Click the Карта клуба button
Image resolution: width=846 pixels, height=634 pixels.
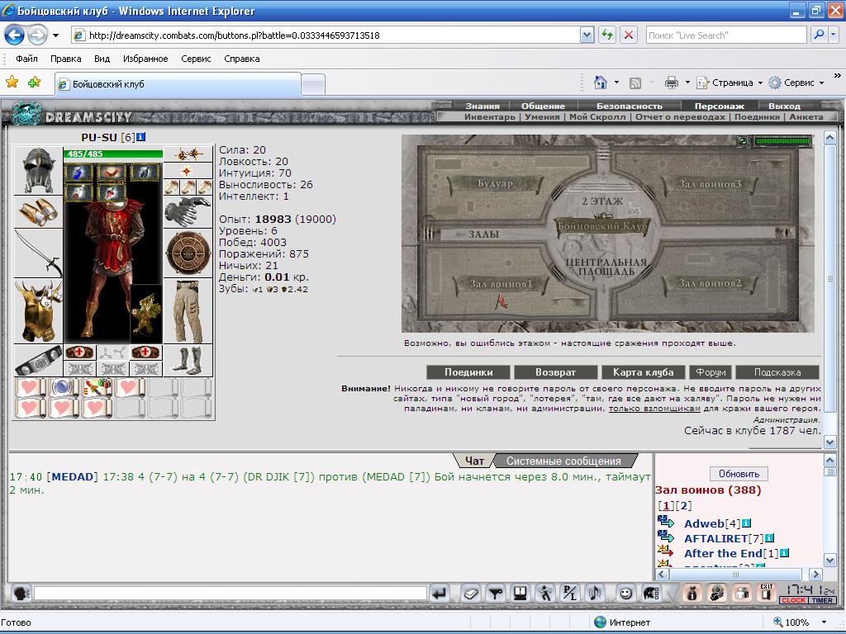coord(643,372)
